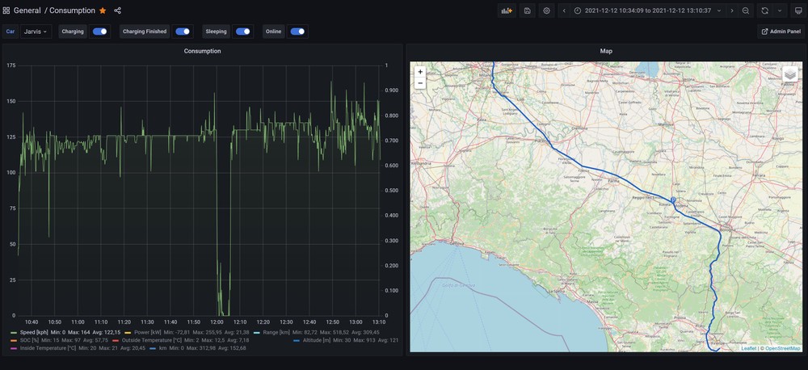Image resolution: width=808 pixels, height=370 pixels.
Task: Zoom in the map with plus button
Action: tap(420, 72)
